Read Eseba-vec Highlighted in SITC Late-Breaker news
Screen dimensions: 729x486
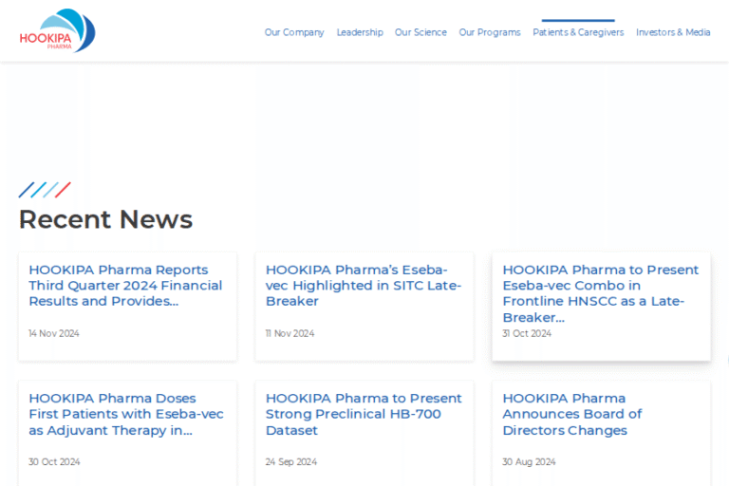coord(363,286)
